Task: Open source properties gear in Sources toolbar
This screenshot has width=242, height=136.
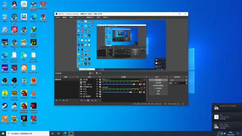Action: point(88,100)
